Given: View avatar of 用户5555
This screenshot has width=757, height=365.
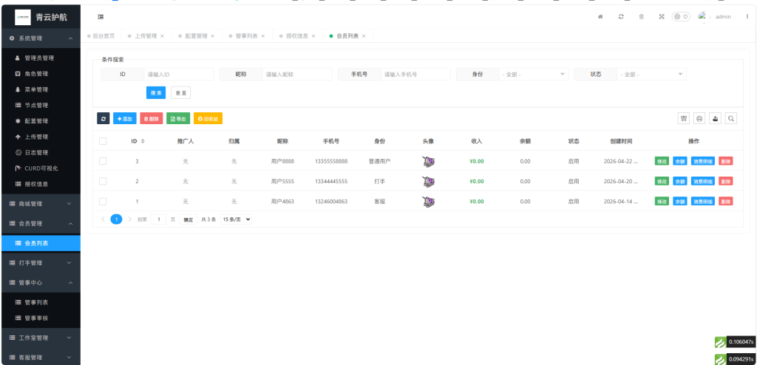Looking at the screenshot, I should 428,182.
